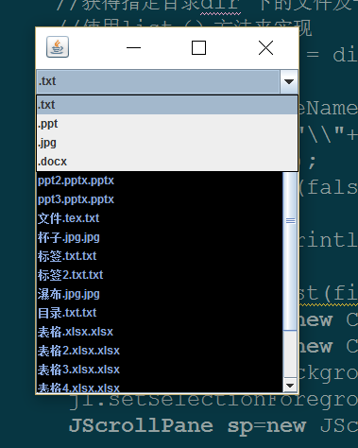The width and height of the screenshot is (358, 448).
Task: Click the Java coffee cup window icon
Action: click(x=58, y=47)
